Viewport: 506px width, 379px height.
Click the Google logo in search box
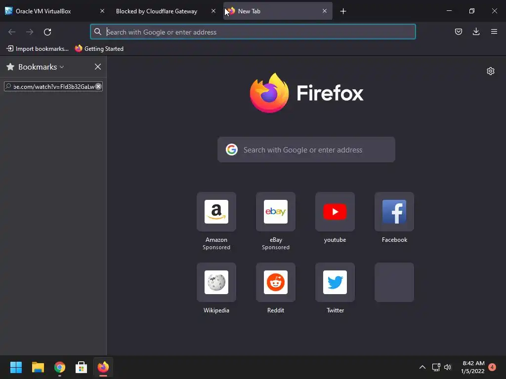232,150
